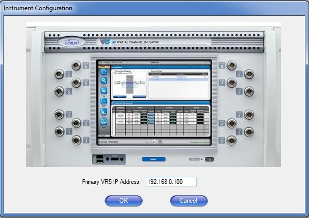Click the VR5 HD emulator instrument picture
Image resolution: width=309 pixels, height=218 pixels.
click(x=153, y=94)
